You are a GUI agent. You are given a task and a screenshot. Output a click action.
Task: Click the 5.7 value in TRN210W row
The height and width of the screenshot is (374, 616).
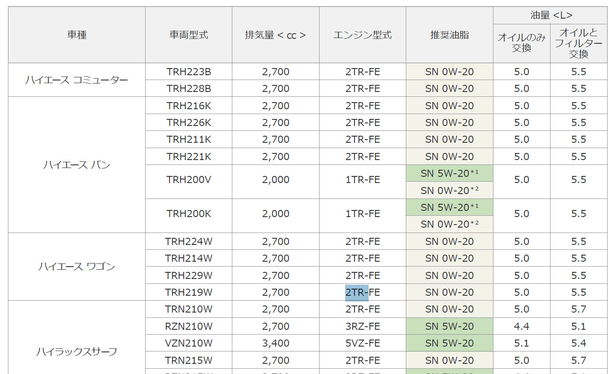pos(579,309)
